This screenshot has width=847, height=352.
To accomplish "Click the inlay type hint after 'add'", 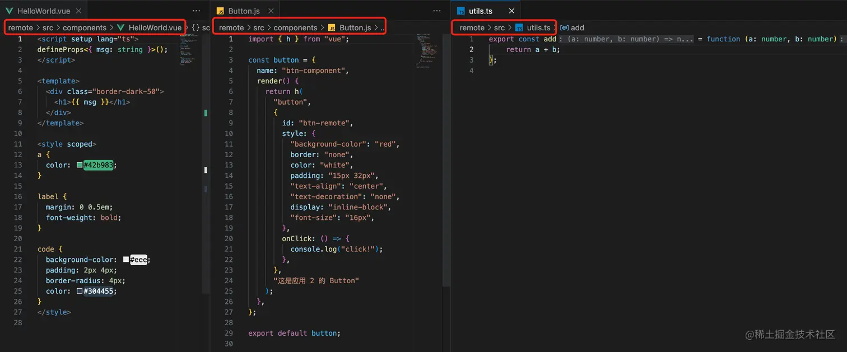I will pos(626,39).
